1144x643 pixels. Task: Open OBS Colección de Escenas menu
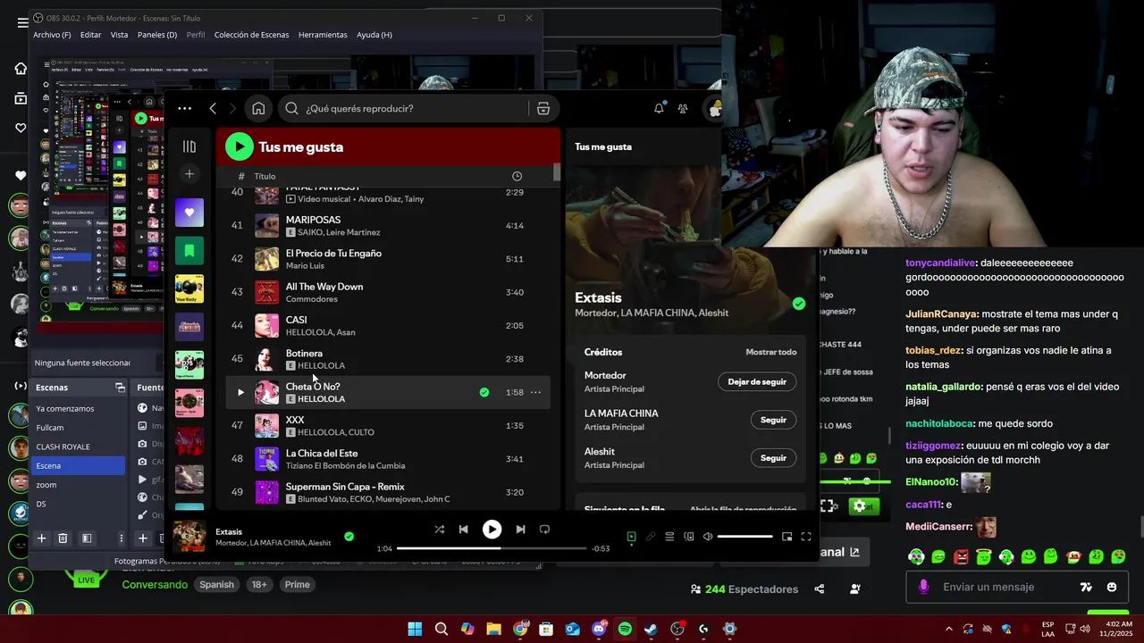251,35
